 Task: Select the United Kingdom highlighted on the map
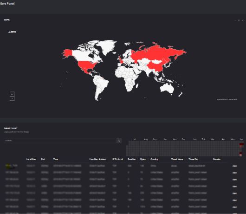tap(120, 58)
